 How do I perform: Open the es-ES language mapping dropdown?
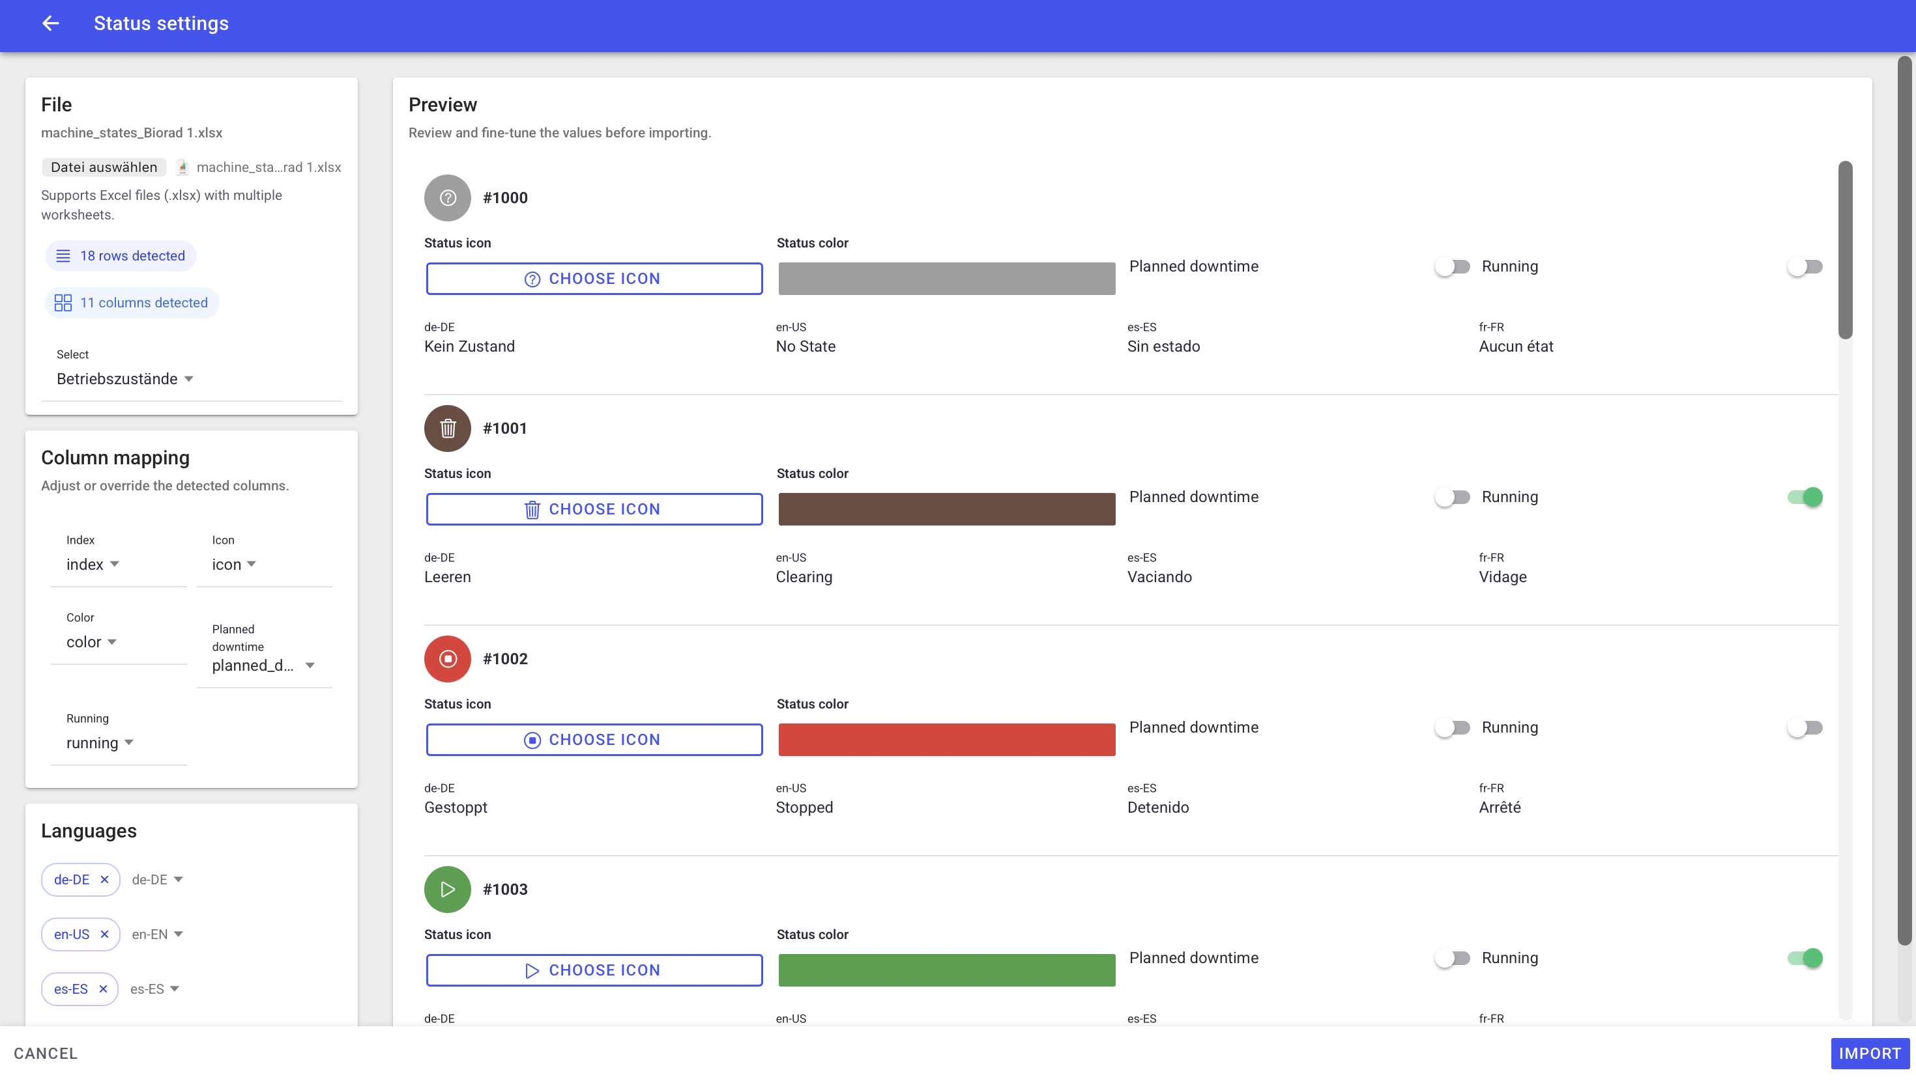coord(154,989)
